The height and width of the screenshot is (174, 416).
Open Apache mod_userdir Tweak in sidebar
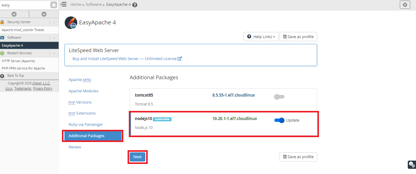pos(23,30)
